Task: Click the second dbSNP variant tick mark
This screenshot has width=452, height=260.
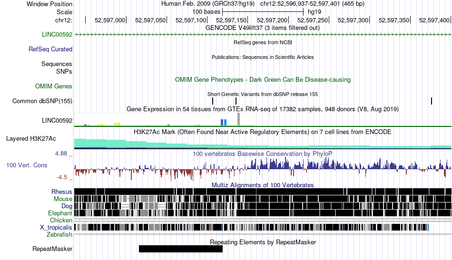Action: (236, 101)
